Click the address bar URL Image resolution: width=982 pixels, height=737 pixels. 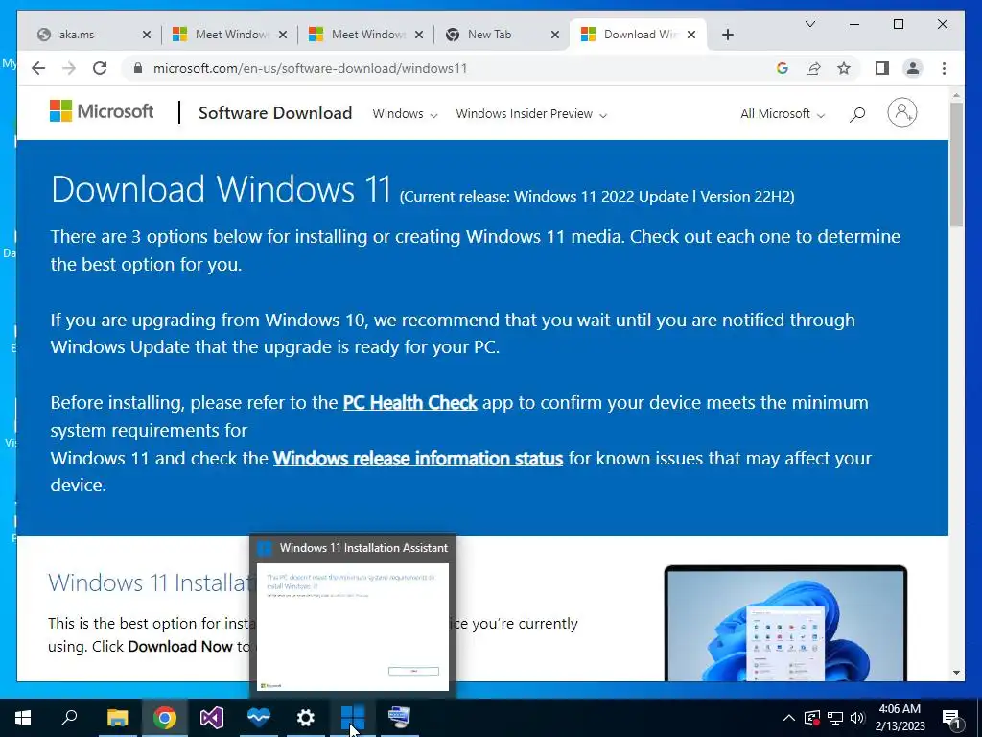pyautogui.click(x=310, y=68)
